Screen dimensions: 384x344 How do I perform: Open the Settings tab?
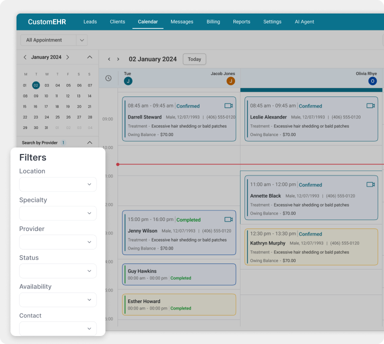(x=272, y=22)
